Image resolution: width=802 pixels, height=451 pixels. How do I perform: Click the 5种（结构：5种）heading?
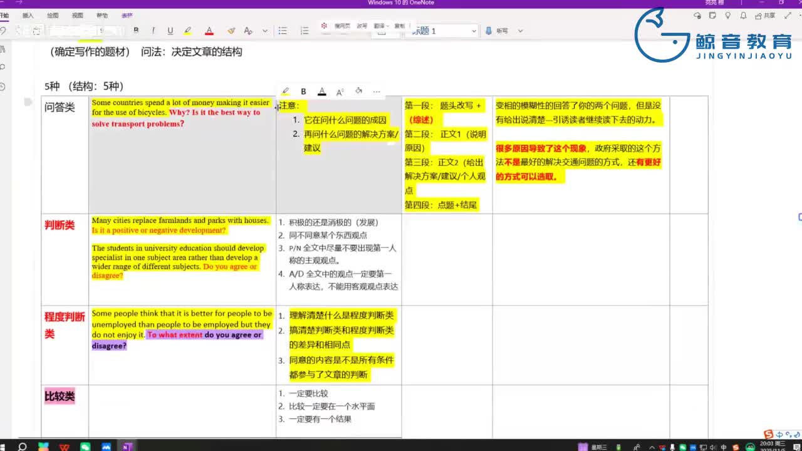tap(84, 86)
